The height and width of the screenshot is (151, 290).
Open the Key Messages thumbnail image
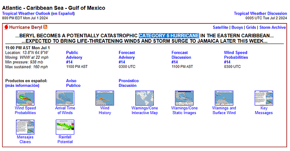[x=264, y=98]
